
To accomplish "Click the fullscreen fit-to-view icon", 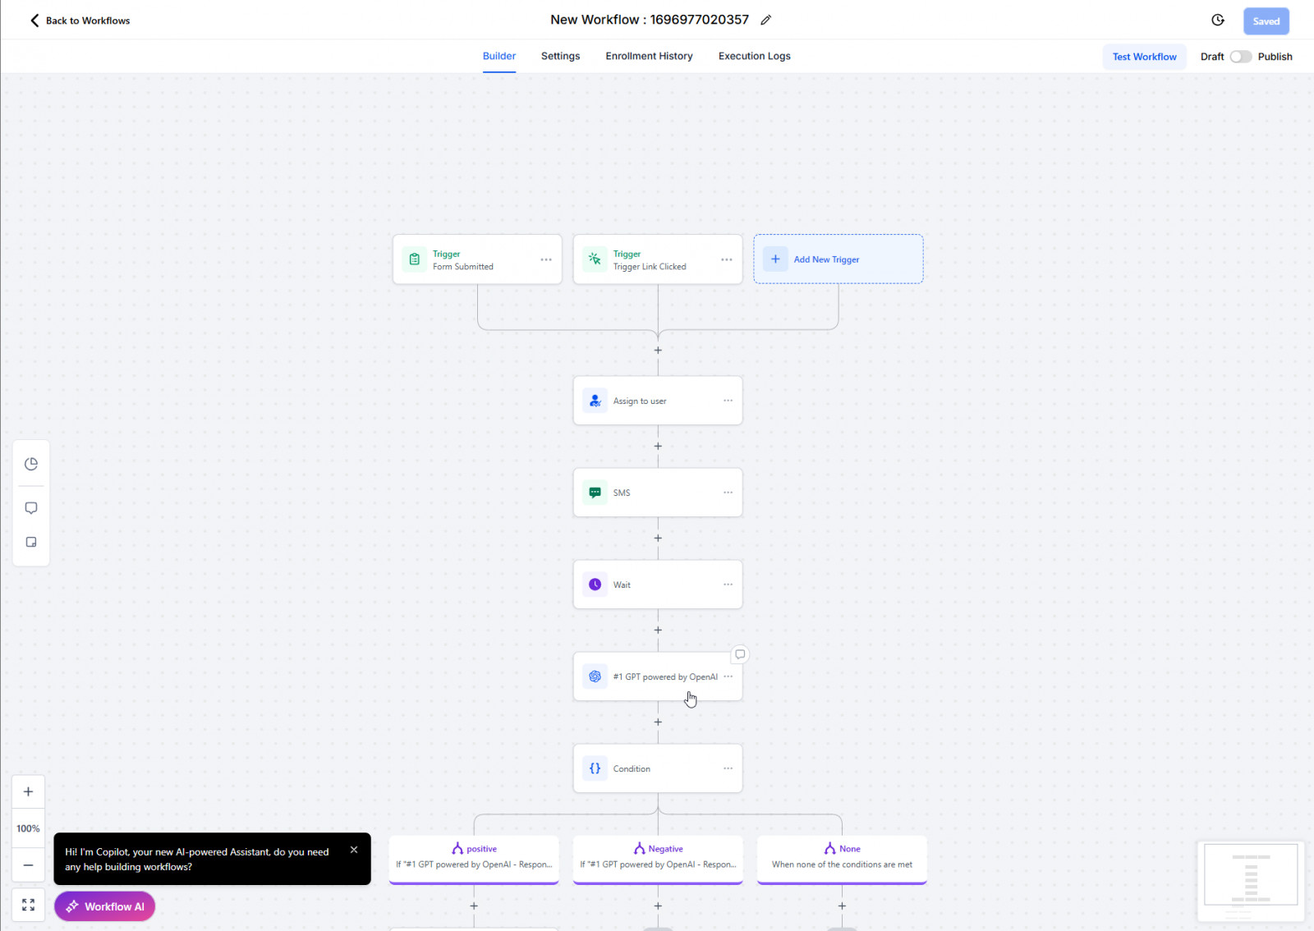I will click(28, 905).
